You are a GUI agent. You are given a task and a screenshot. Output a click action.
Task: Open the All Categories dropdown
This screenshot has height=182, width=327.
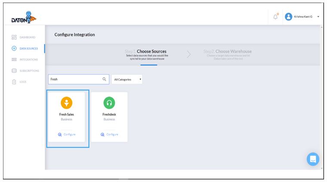(127, 79)
